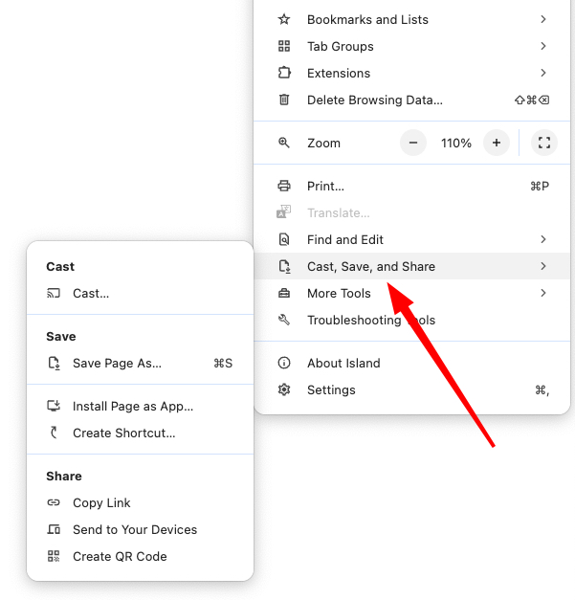Screen dimensions: 575x600
Task: Increase zoom with the plus button
Action: coord(497,143)
